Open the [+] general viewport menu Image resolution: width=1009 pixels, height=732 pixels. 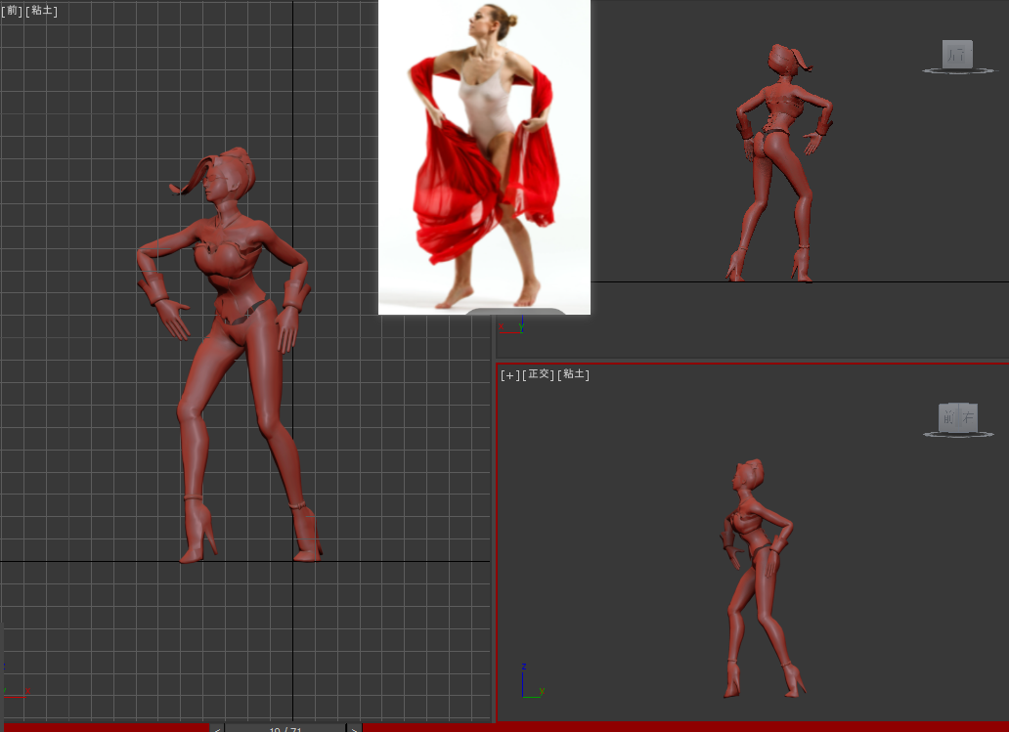point(509,374)
